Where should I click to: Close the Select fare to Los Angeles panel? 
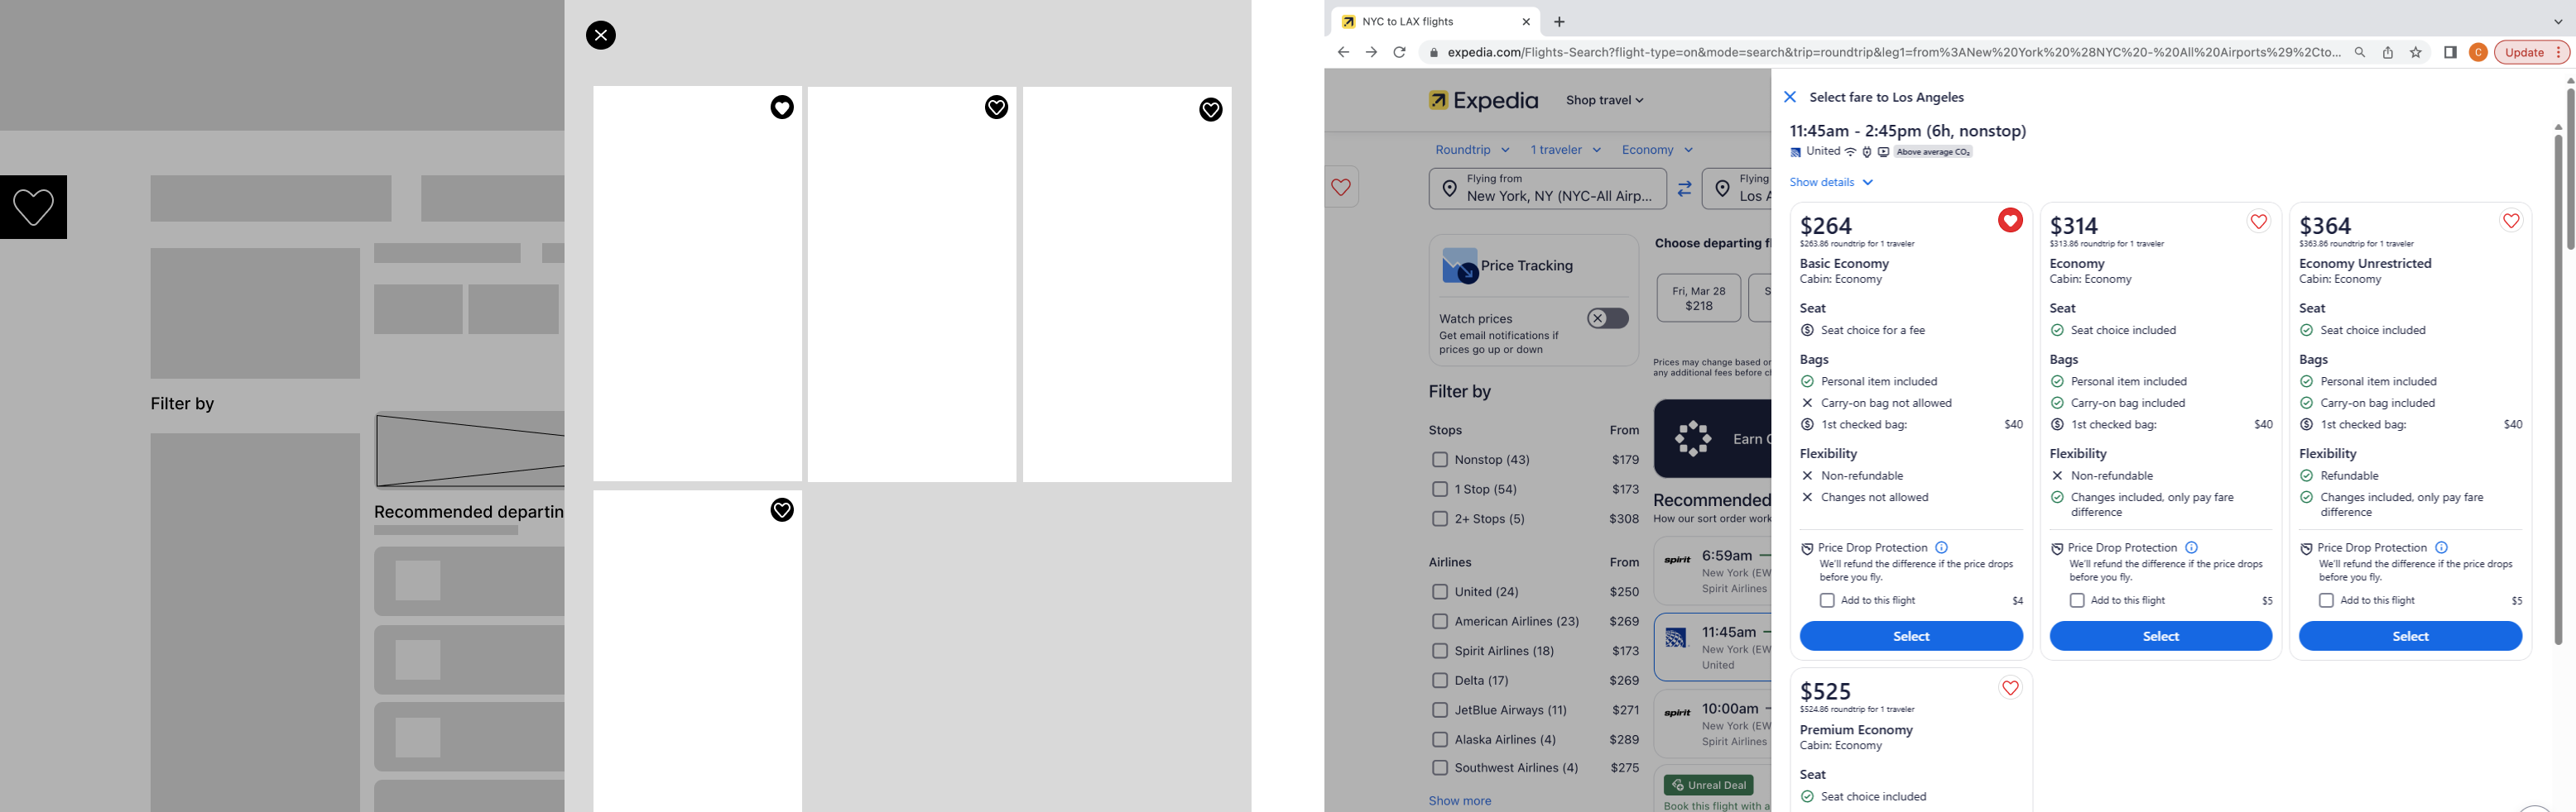click(x=1790, y=97)
